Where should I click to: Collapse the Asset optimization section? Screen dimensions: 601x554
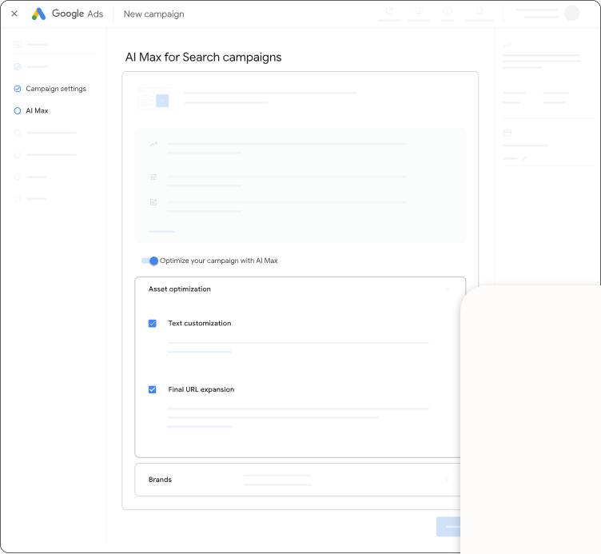point(448,289)
